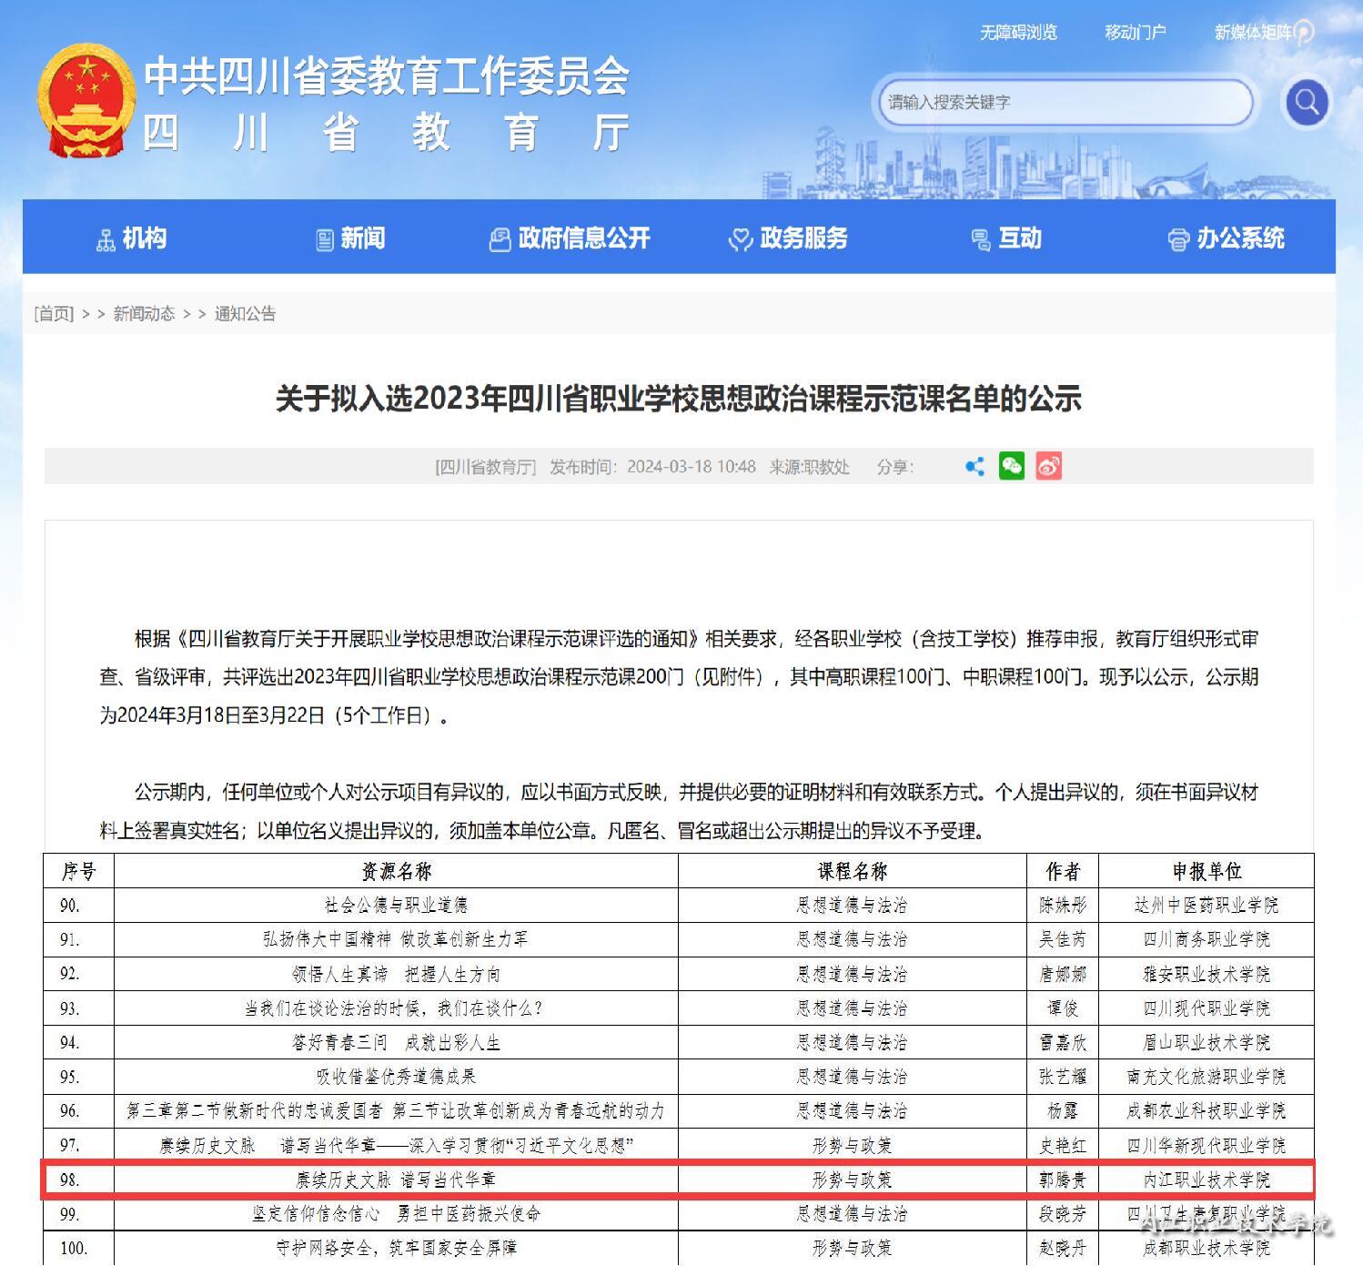Click the header title 中共四川省委教育工作委员会
The height and width of the screenshot is (1266, 1363).
387,76
